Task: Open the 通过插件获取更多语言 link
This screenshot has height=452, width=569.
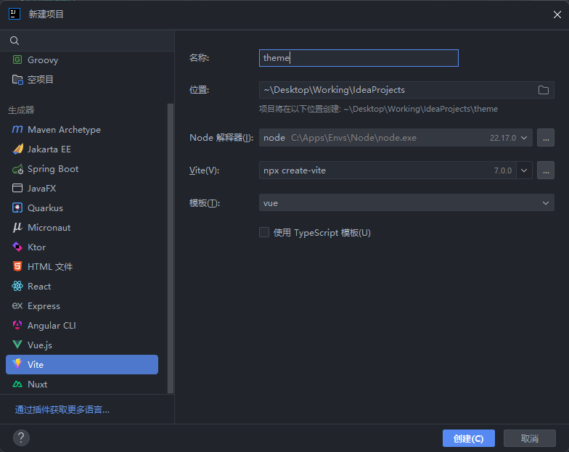Action: coord(62,410)
